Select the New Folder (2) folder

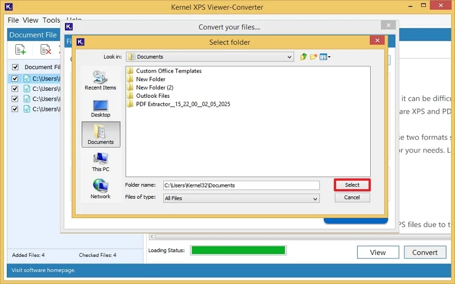click(150, 87)
